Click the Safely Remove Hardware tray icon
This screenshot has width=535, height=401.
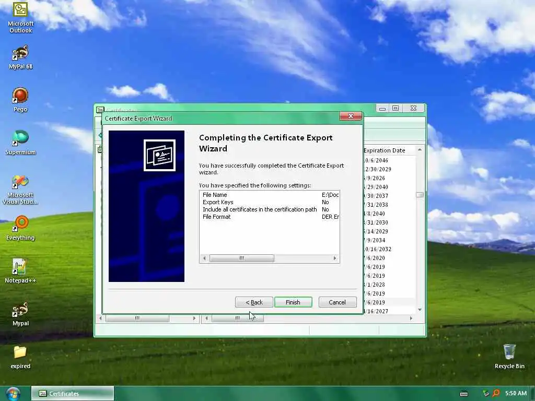486,393
